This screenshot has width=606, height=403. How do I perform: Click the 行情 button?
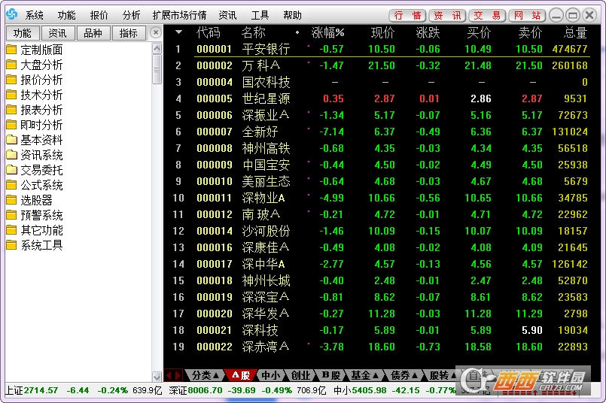click(x=407, y=16)
